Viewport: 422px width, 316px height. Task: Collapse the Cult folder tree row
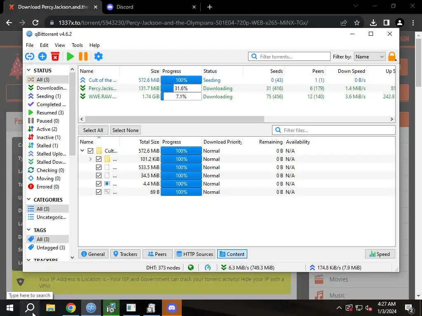(82, 151)
